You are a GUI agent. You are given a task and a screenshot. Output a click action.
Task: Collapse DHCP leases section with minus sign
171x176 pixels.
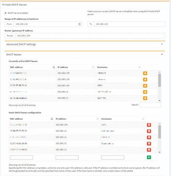162,54
